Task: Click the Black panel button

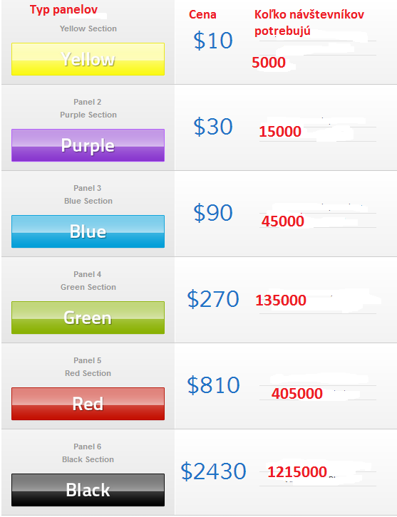Action: click(88, 490)
